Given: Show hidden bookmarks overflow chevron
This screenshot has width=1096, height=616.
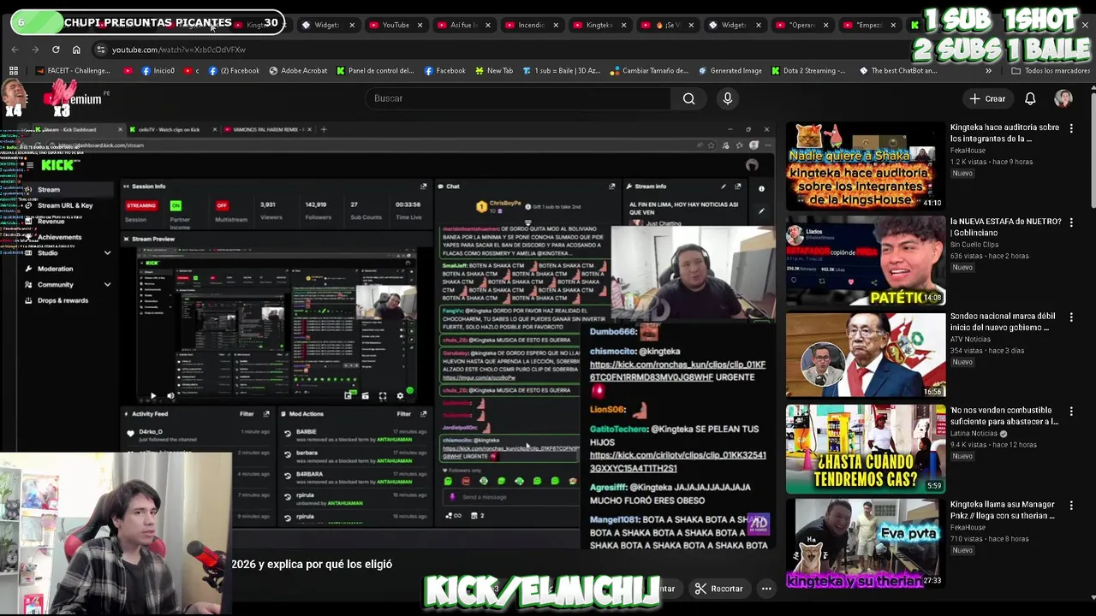Looking at the screenshot, I should [988, 71].
